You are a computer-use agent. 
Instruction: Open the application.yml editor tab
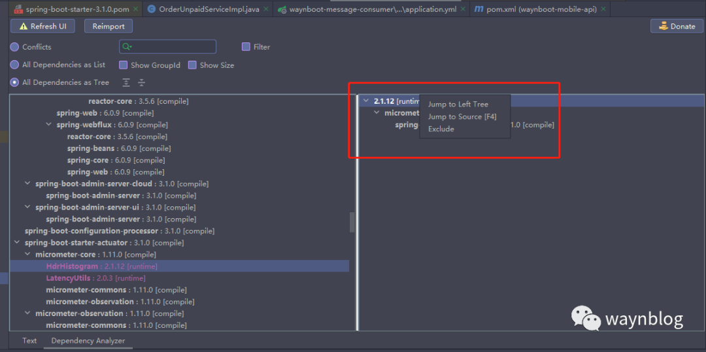(371, 9)
